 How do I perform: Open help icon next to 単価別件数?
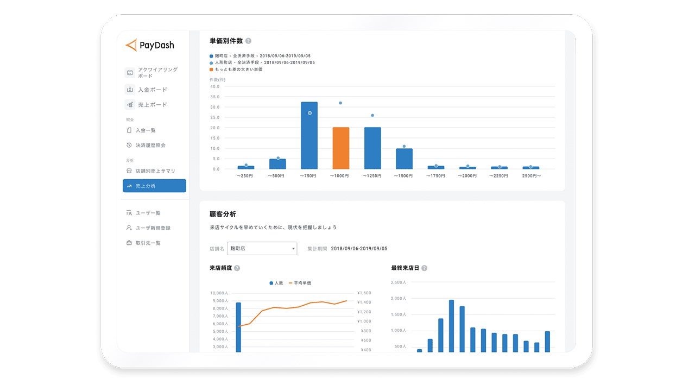coord(248,41)
